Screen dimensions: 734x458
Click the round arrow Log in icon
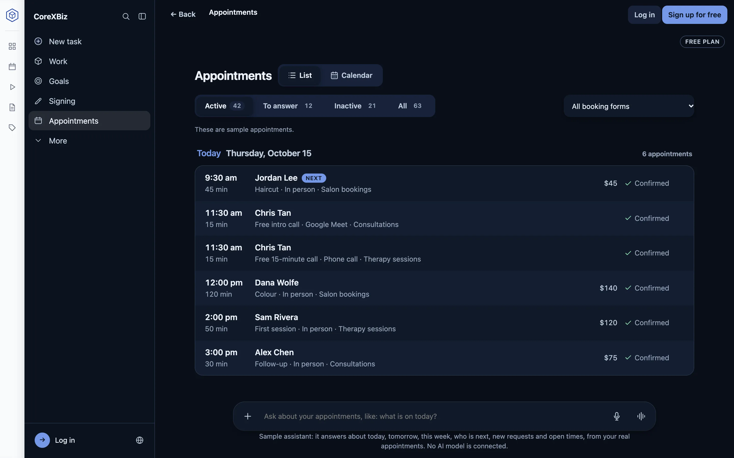[x=42, y=440]
